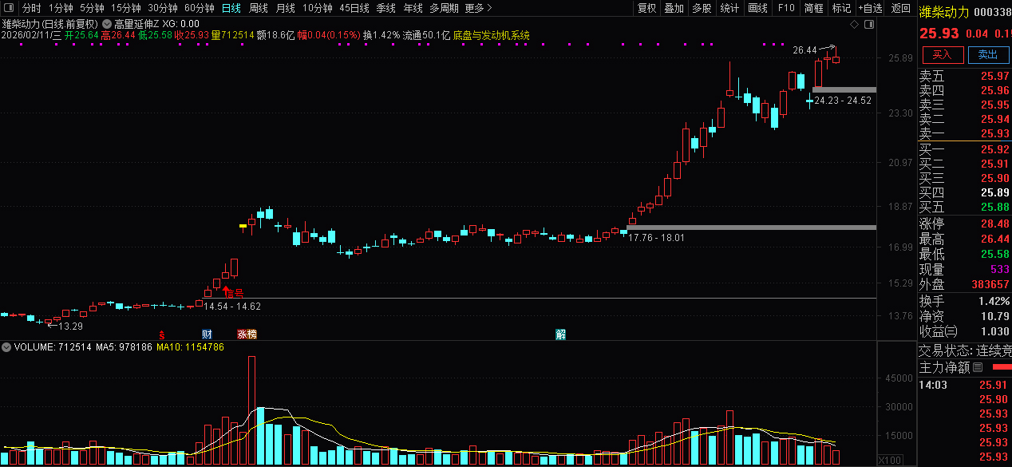Select the 45日线 chart tab
This screenshot has height=467, width=1012.
click(x=354, y=8)
